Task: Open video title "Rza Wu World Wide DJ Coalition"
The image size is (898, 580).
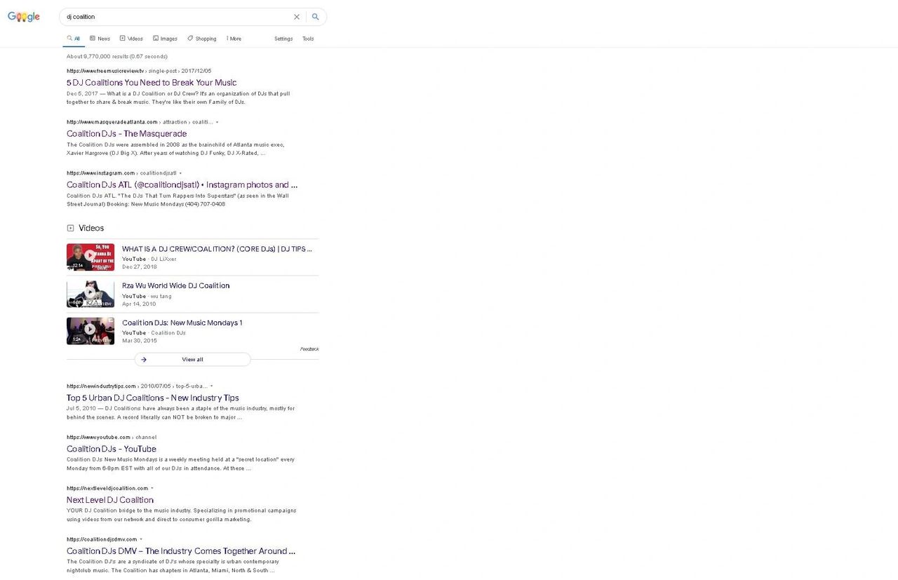Action: [x=176, y=286]
